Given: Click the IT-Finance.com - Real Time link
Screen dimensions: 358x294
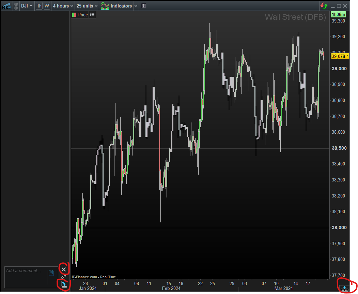Looking at the screenshot, I should click(94, 277).
